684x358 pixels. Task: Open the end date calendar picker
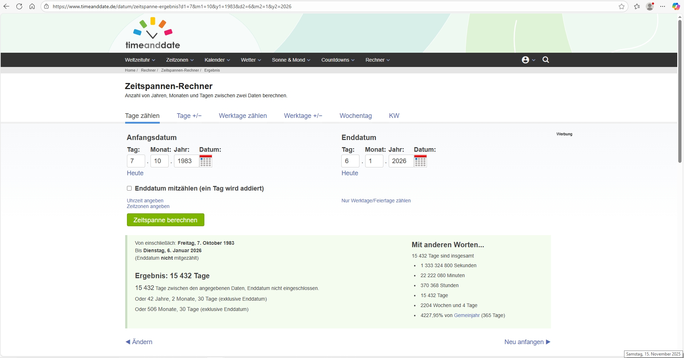coord(420,161)
